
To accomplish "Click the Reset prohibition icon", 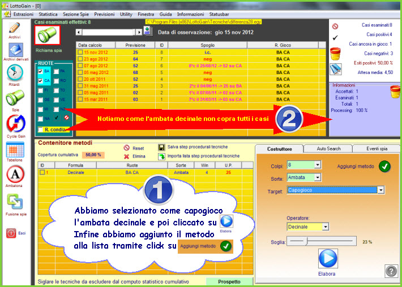I will 126,148.
